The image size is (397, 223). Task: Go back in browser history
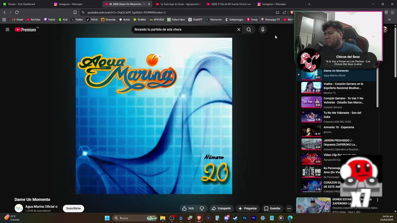[x=4, y=12]
